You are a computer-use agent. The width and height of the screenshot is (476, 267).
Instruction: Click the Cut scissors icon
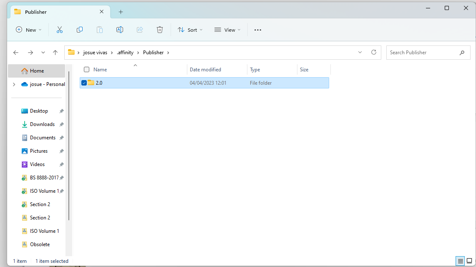(60, 30)
